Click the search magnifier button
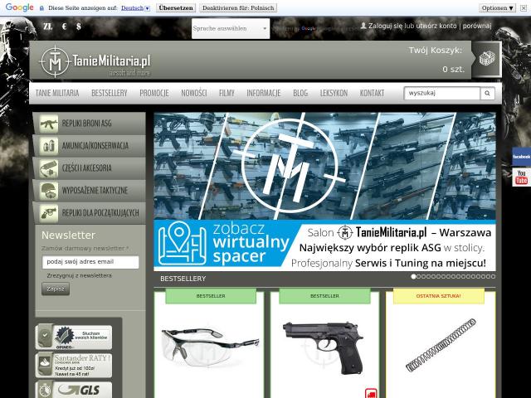Image resolution: width=531 pixels, height=398 pixels. coord(487,94)
